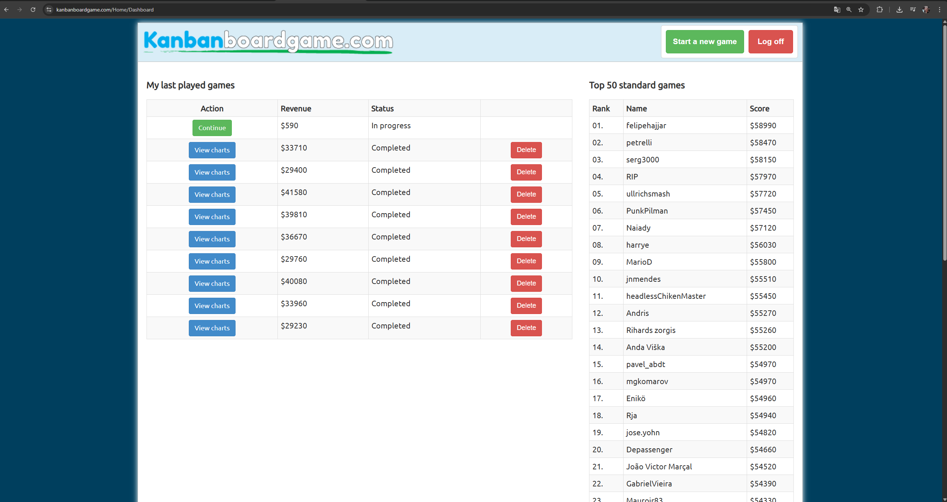This screenshot has height=502, width=947.
Task: Bookmark this page with the star
Action: click(861, 10)
